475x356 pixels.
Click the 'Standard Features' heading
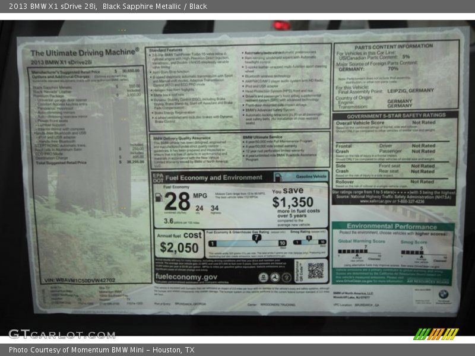click(x=166, y=50)
